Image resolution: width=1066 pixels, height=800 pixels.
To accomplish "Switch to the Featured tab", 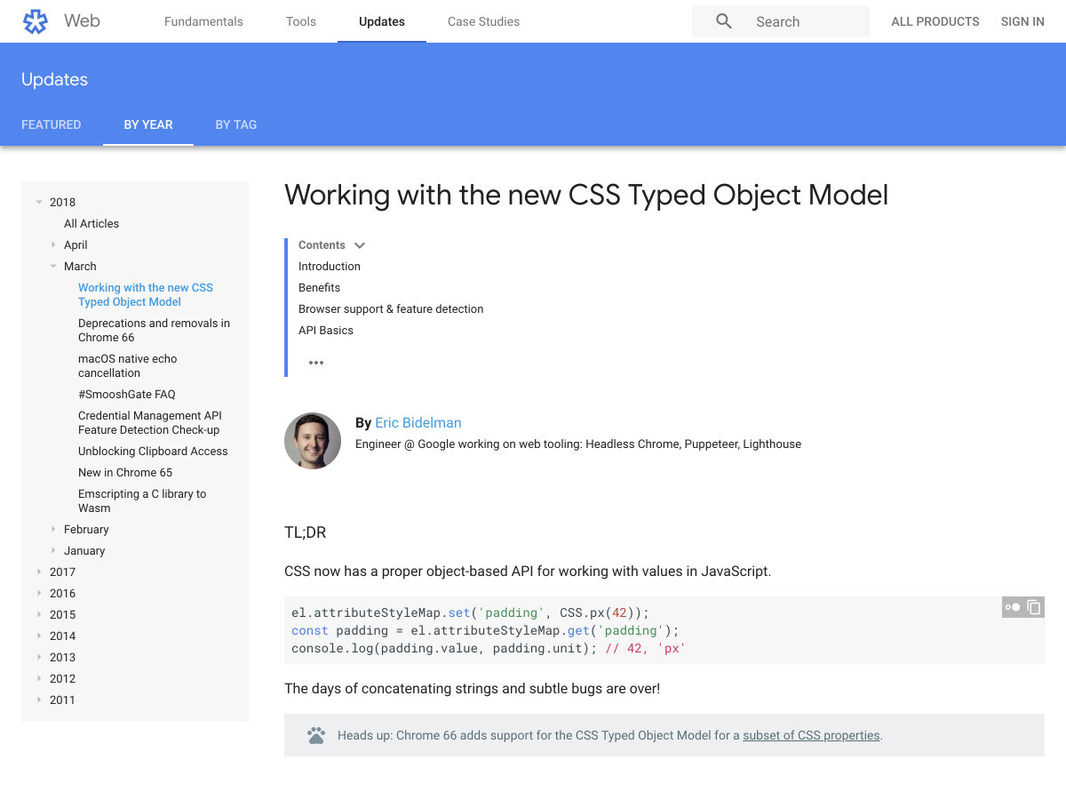I will [52, 124].
